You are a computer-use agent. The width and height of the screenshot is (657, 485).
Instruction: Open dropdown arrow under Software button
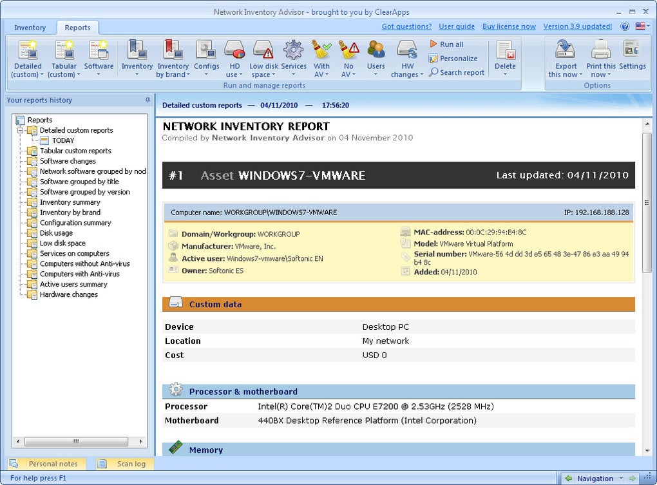point(99,75)
